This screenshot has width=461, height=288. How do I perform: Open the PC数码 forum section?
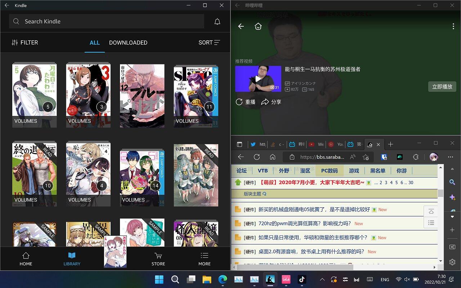[329, 171]
